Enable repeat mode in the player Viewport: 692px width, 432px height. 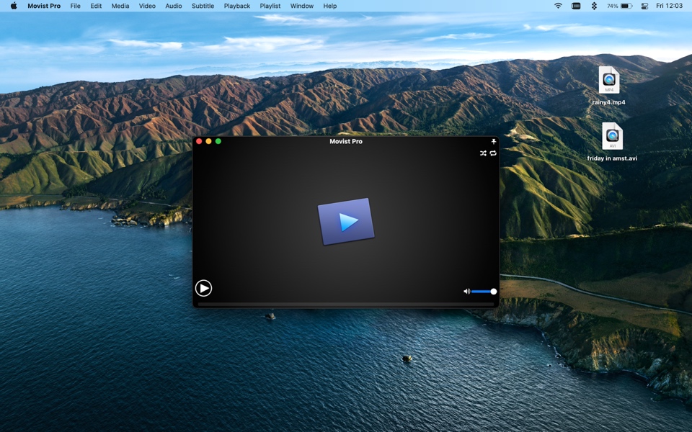coord(493,153)
